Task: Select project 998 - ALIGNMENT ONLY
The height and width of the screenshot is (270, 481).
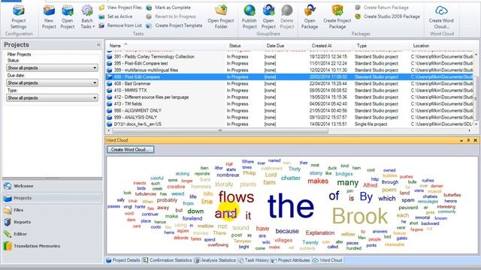Action: (290, 110)
